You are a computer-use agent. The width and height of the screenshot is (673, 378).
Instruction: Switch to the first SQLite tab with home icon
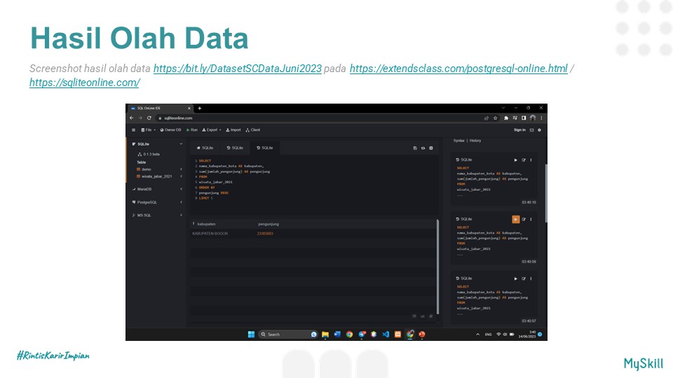point(205,148)
